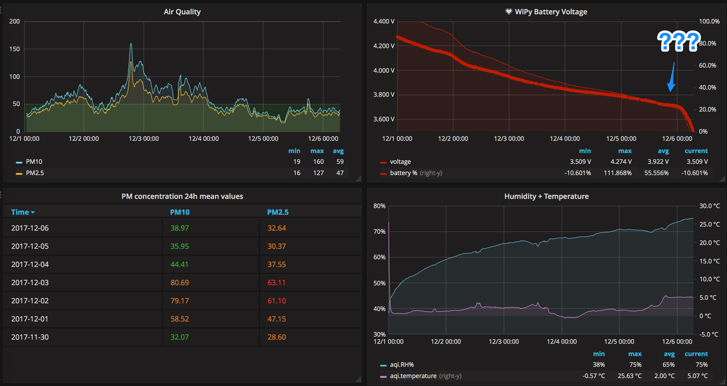Open the WiPy Battery Voltage title menu
The height and width of the screenshot is (386, 727).
[x=551, y=12]
